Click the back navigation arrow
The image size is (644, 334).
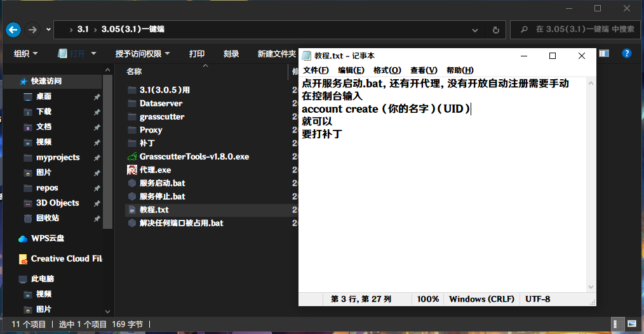coord(13,29)
